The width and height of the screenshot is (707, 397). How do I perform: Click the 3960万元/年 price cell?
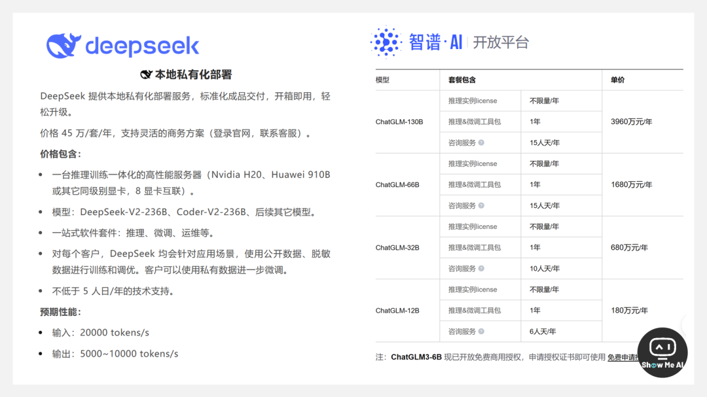[x=631, y=122]
